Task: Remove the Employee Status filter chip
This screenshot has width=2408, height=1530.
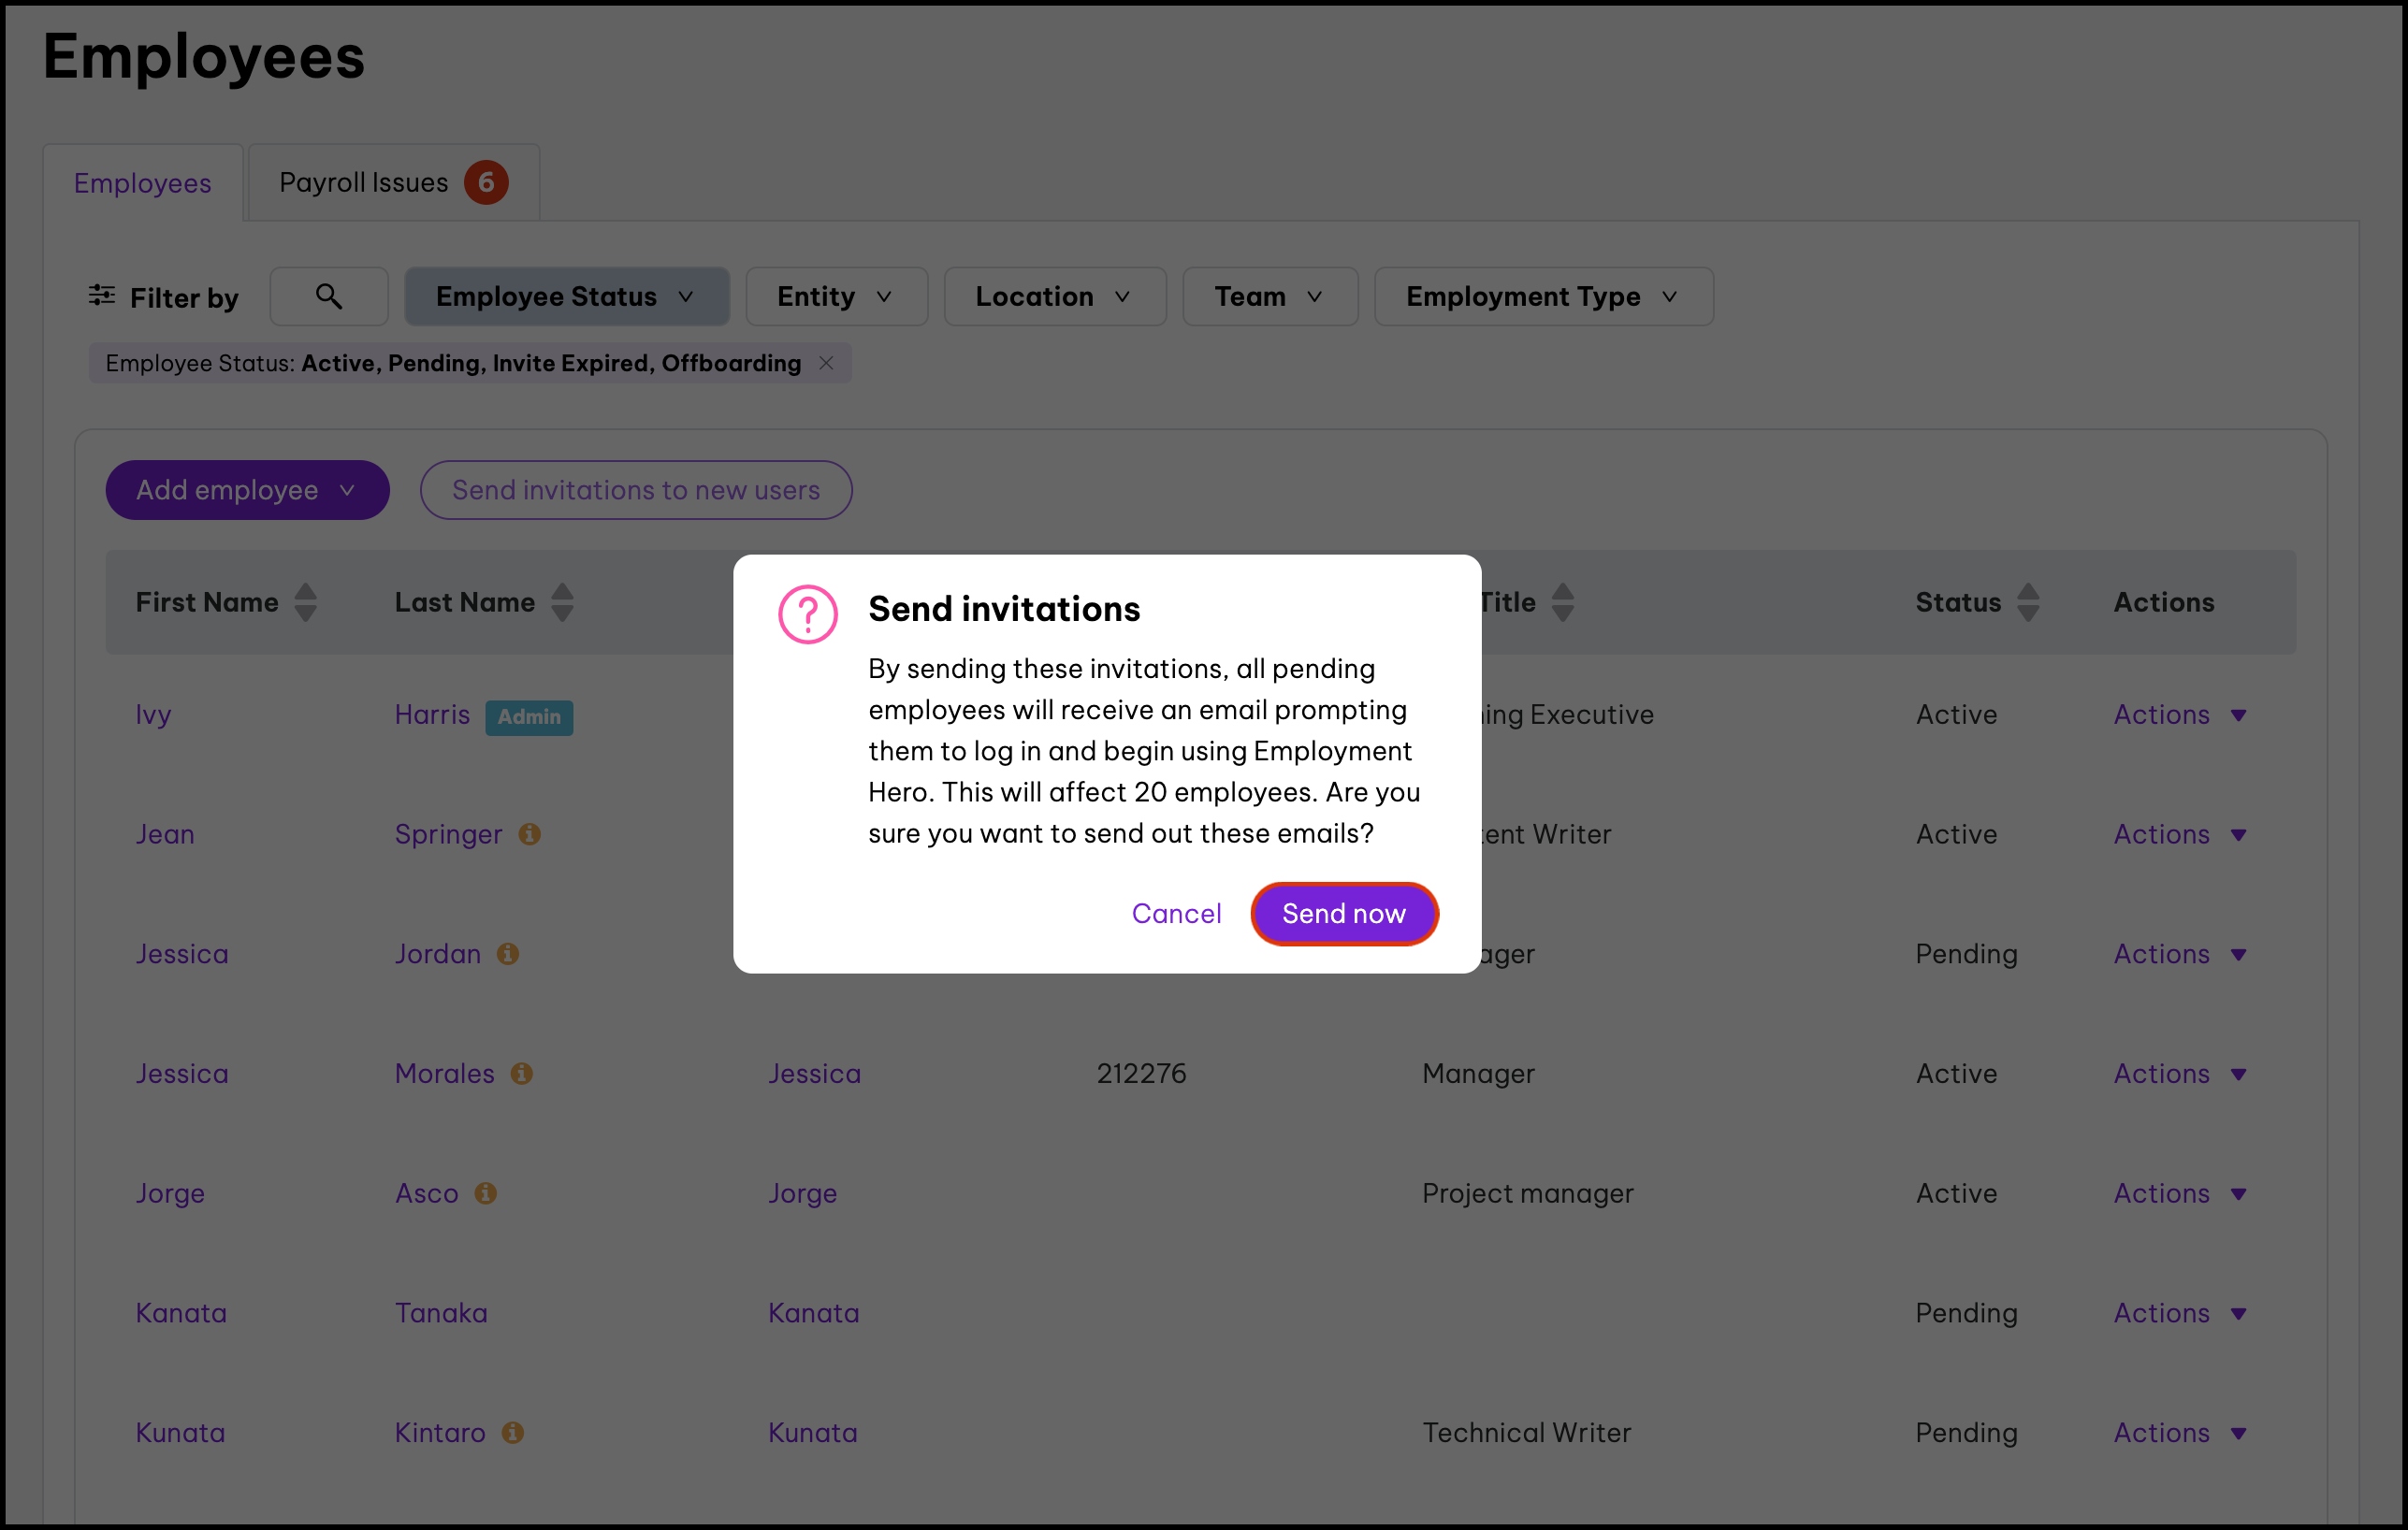Action: [x=826, y=363]
